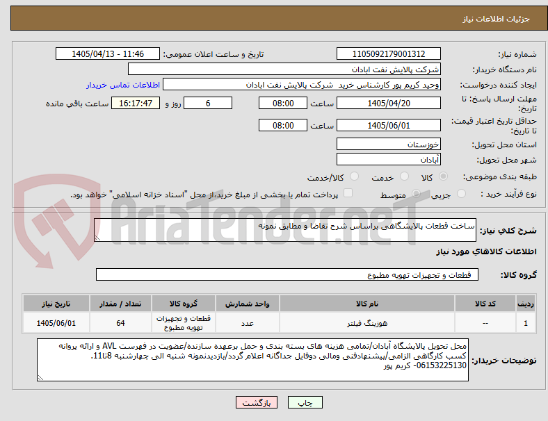548x421 pixels.
Task: Click the نام کالا column header
Action: tap(367, 304)
